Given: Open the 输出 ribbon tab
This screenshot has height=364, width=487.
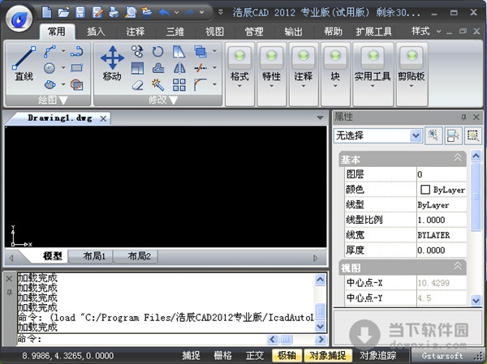Looking at the screenshot, I should click(294, 32).
